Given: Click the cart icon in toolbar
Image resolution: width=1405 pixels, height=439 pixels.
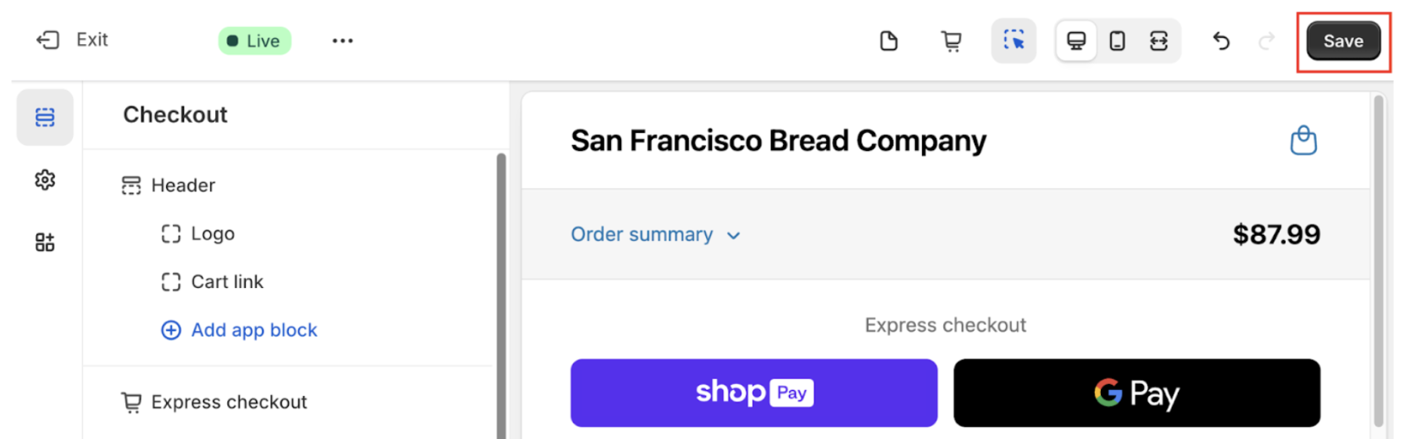Looking at the screenshot, I should [x=951, y=41].
